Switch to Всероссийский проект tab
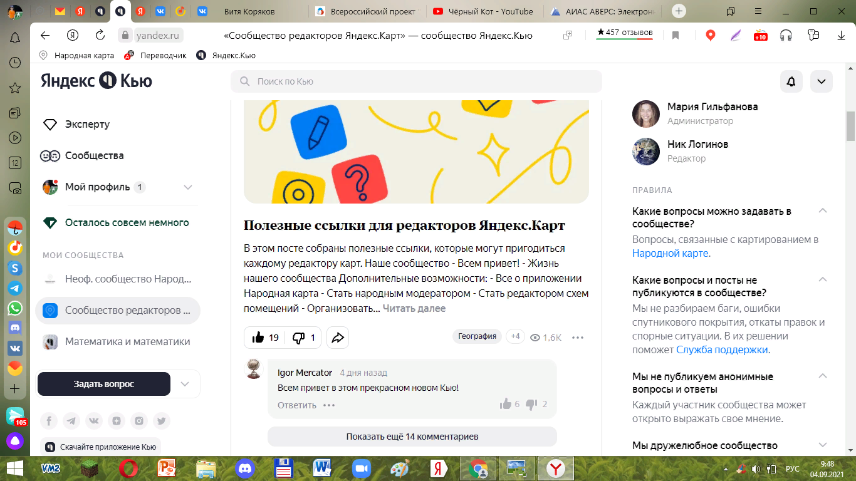Image resolution: width=856 pixels, height=481 pixels. coord(368,11)
